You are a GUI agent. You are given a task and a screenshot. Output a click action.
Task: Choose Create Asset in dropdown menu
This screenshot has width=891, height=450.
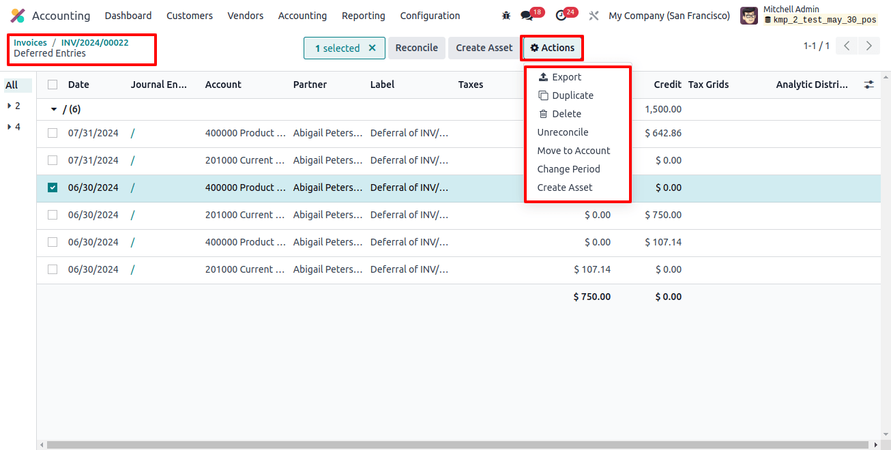click(565, 187)
